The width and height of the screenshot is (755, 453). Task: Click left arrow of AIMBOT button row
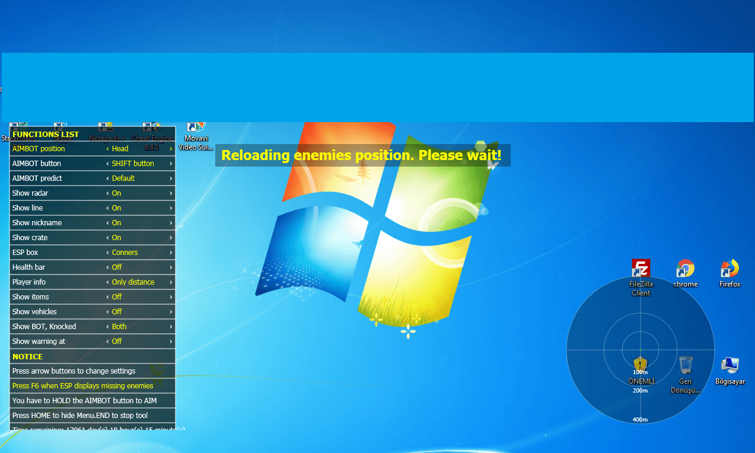[107, 164]
